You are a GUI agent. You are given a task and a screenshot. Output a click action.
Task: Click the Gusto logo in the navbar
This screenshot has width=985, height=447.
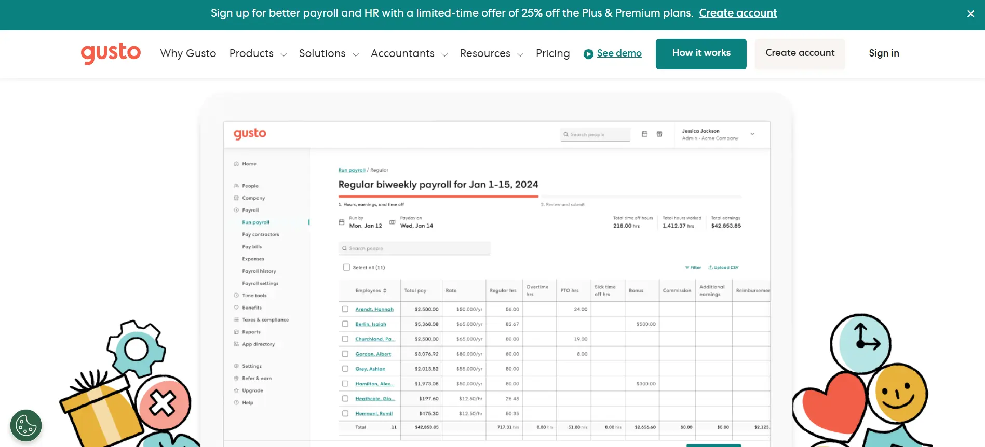pyautogui.click(x=111, y=53)
